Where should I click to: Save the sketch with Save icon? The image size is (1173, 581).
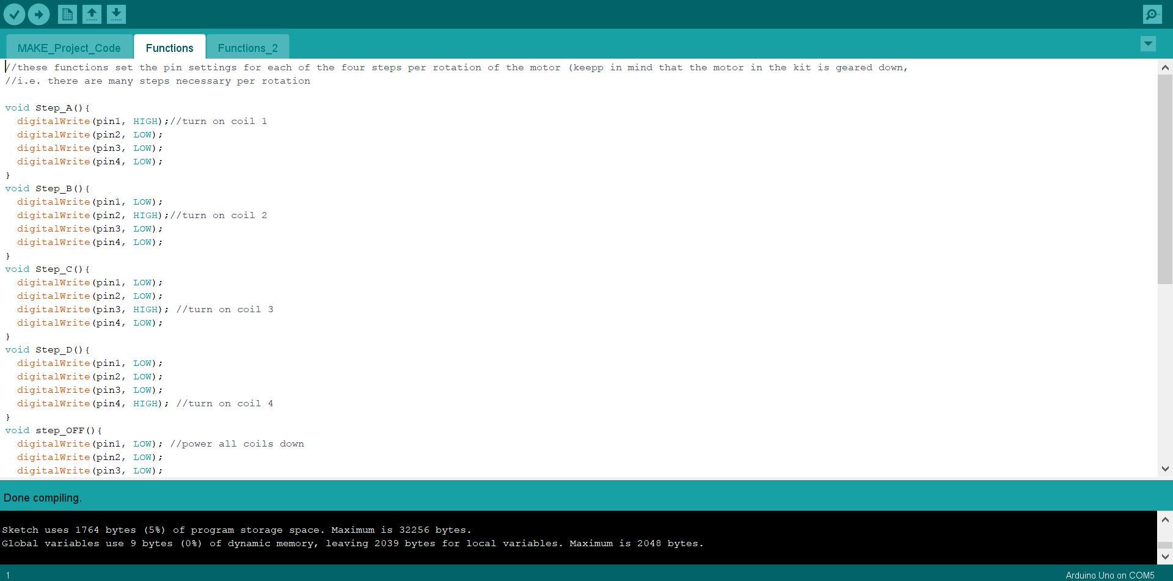pos(116,14)
